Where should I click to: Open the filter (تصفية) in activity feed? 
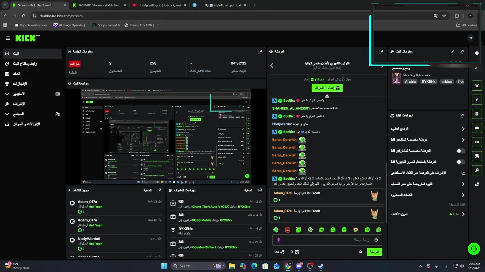148,190
